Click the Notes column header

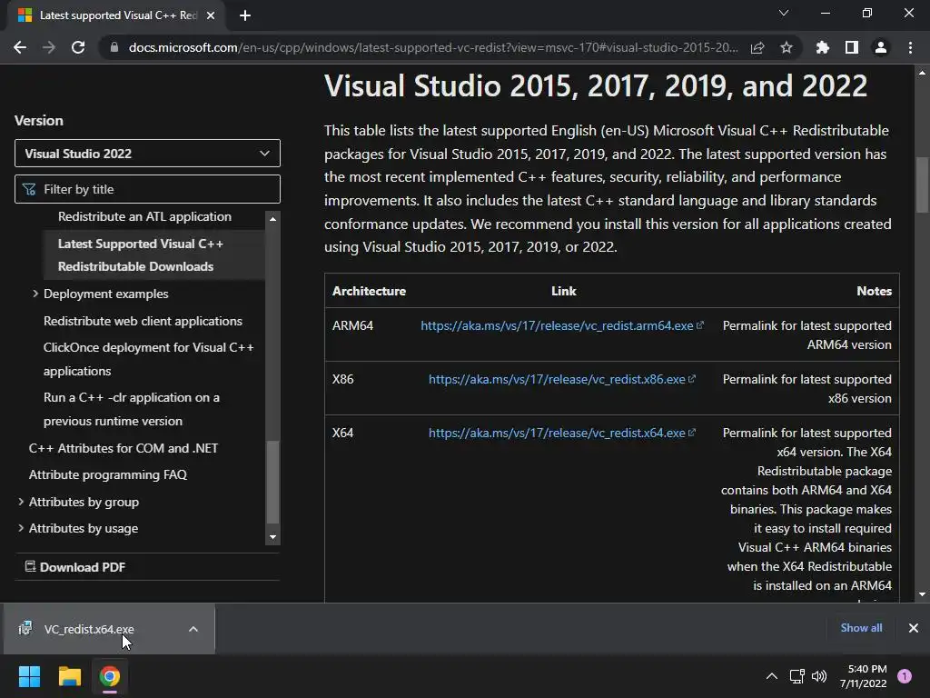(875, 292)
